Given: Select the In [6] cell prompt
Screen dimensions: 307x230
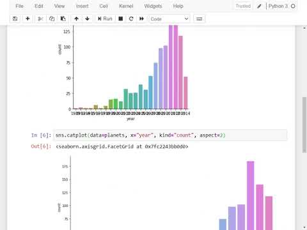Looking at the screenshot, I should [x=41, y=135].
